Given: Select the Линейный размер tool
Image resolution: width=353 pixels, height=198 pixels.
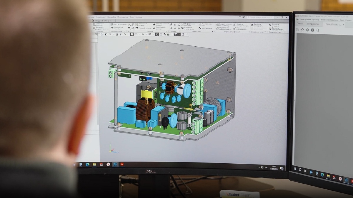Looking at the screenshot, I should point(141,25).
